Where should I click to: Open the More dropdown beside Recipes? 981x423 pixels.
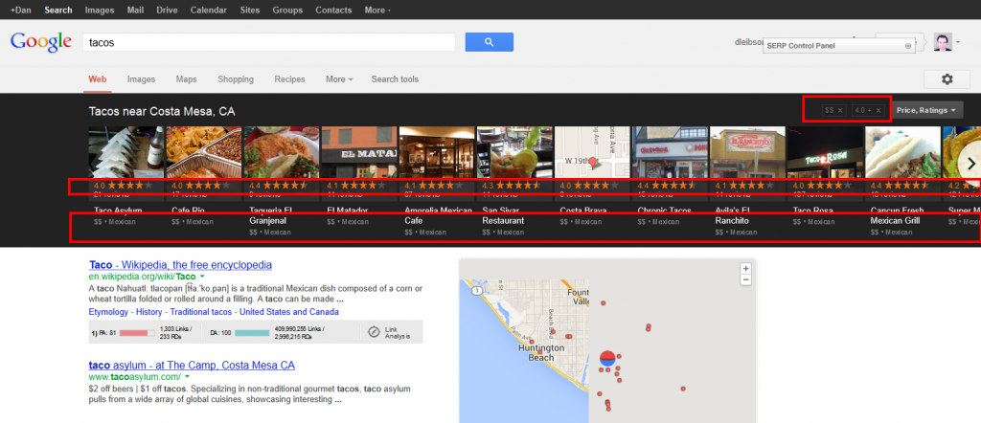tap(339, 79)
